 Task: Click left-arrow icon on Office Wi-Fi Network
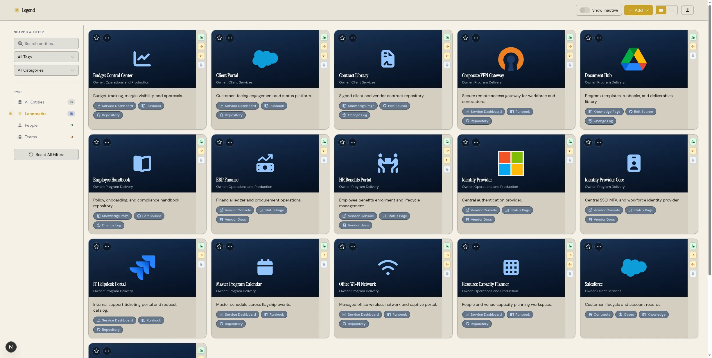pos(447,264)
